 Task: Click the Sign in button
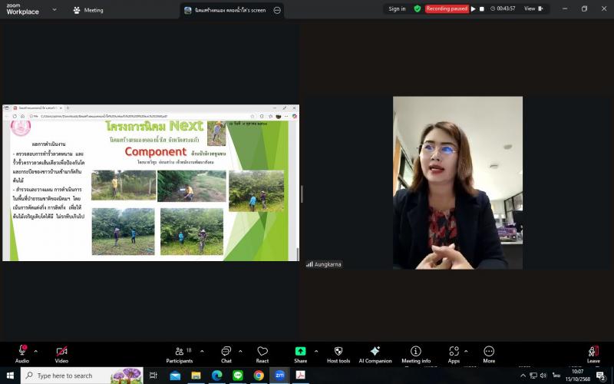tap(397, 8)
